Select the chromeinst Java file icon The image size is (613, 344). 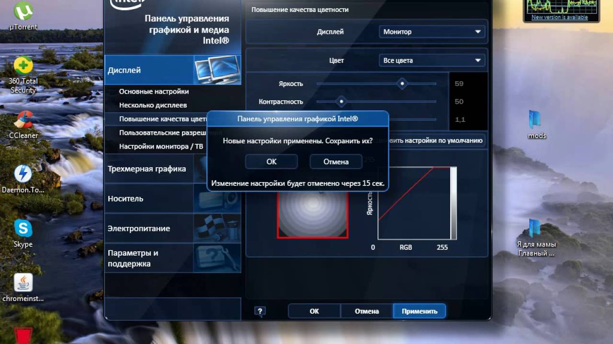(23, 288)
